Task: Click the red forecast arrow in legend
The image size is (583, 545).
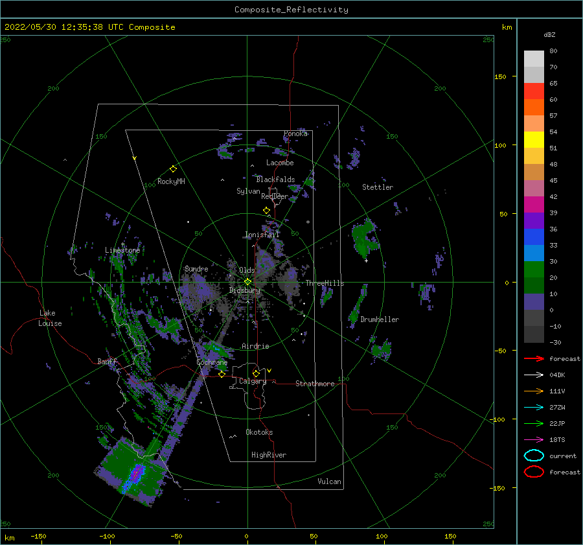Action: [534, 358]
